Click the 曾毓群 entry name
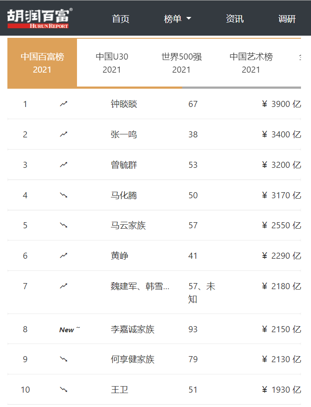The image size is (311, 407). 124,165
